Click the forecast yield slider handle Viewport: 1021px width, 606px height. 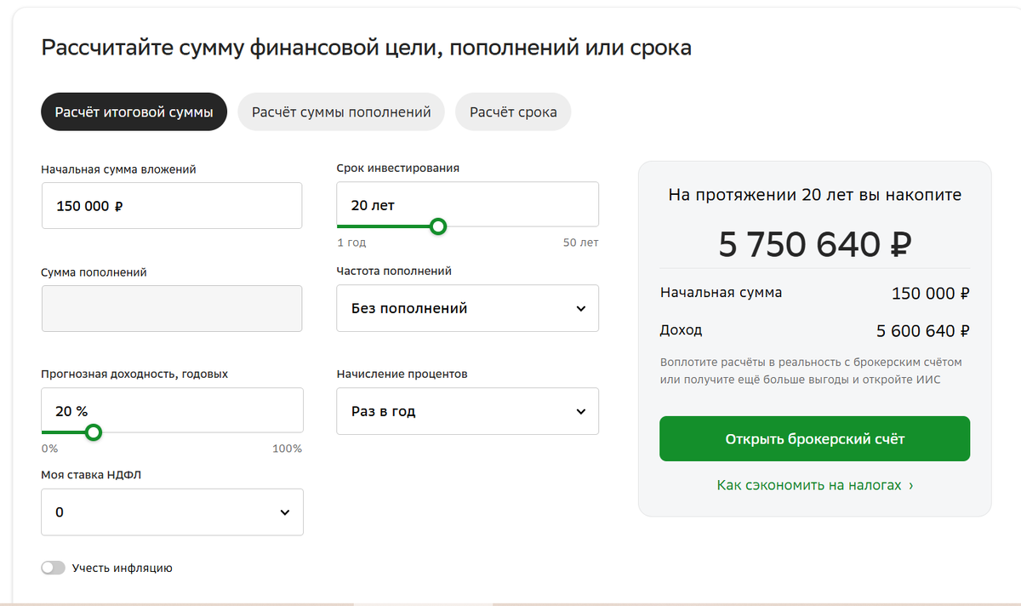(94, 432)
